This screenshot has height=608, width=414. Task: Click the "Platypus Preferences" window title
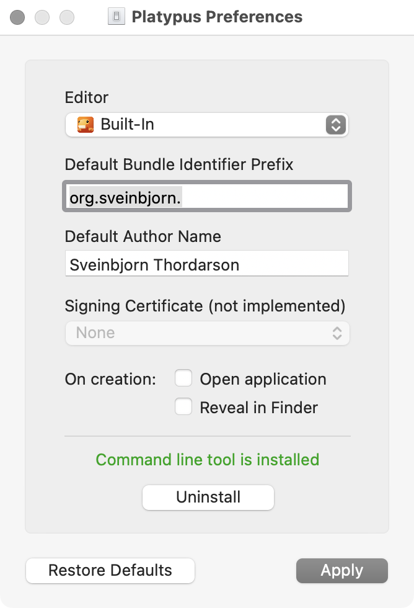[x=217, y=17]
